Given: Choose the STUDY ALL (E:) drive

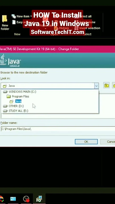Looking at the screenshot, I should [x=16, y=111].
